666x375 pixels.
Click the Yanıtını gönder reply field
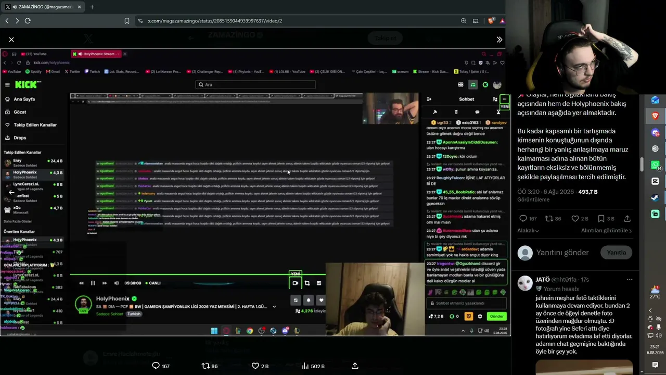click(x=562, y=253)
